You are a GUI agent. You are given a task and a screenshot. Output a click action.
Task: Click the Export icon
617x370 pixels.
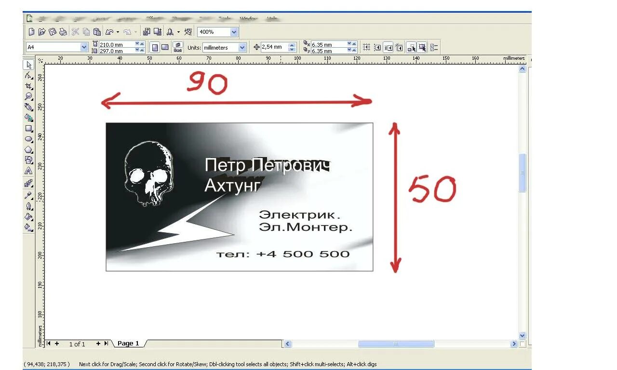click(x=157, y=32)
